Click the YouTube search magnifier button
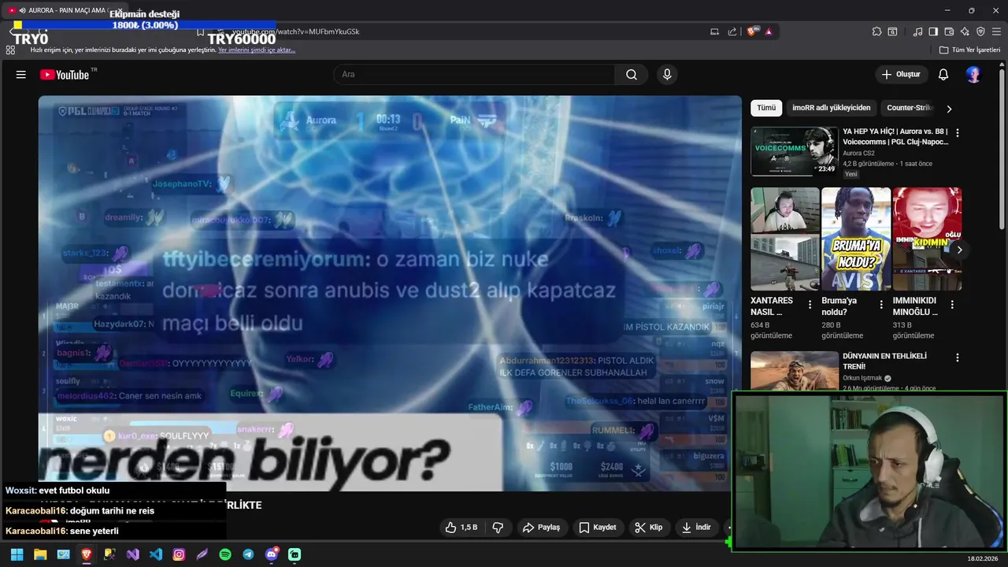The height and width of the screenshot is (567, 1008). pos(632,75)
